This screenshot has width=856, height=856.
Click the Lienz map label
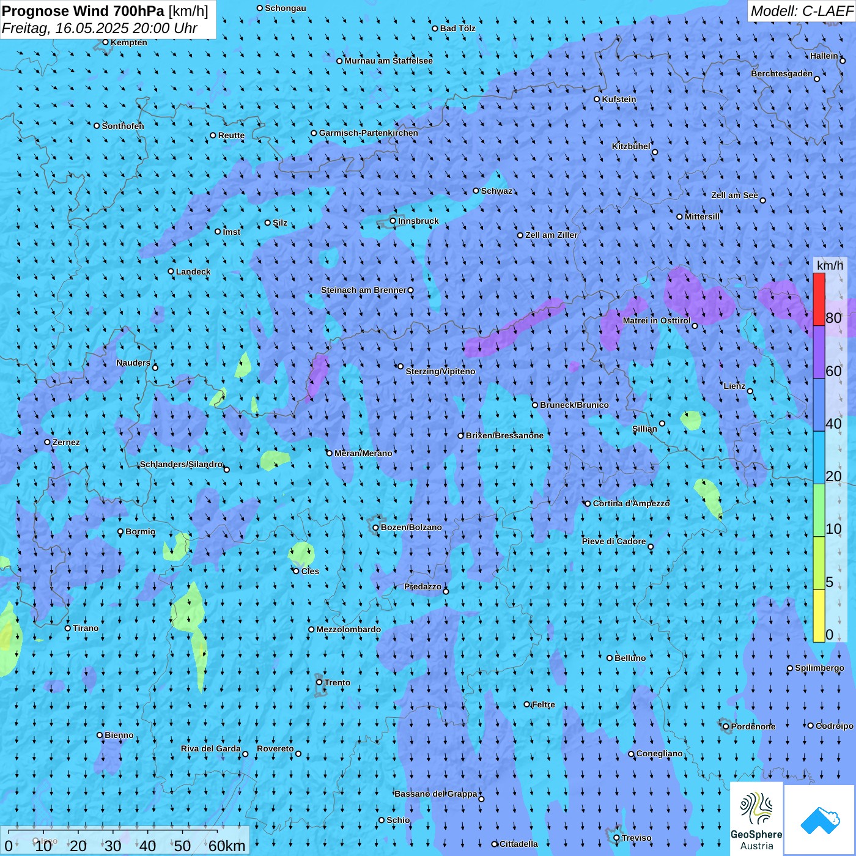pyautogui.click(x=734, y=386)
